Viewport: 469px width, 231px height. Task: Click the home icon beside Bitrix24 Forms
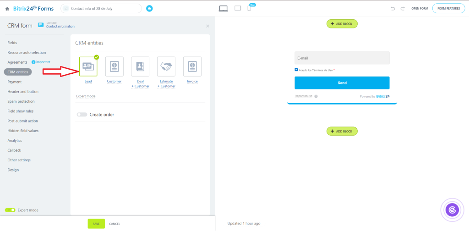click(7, 9)
